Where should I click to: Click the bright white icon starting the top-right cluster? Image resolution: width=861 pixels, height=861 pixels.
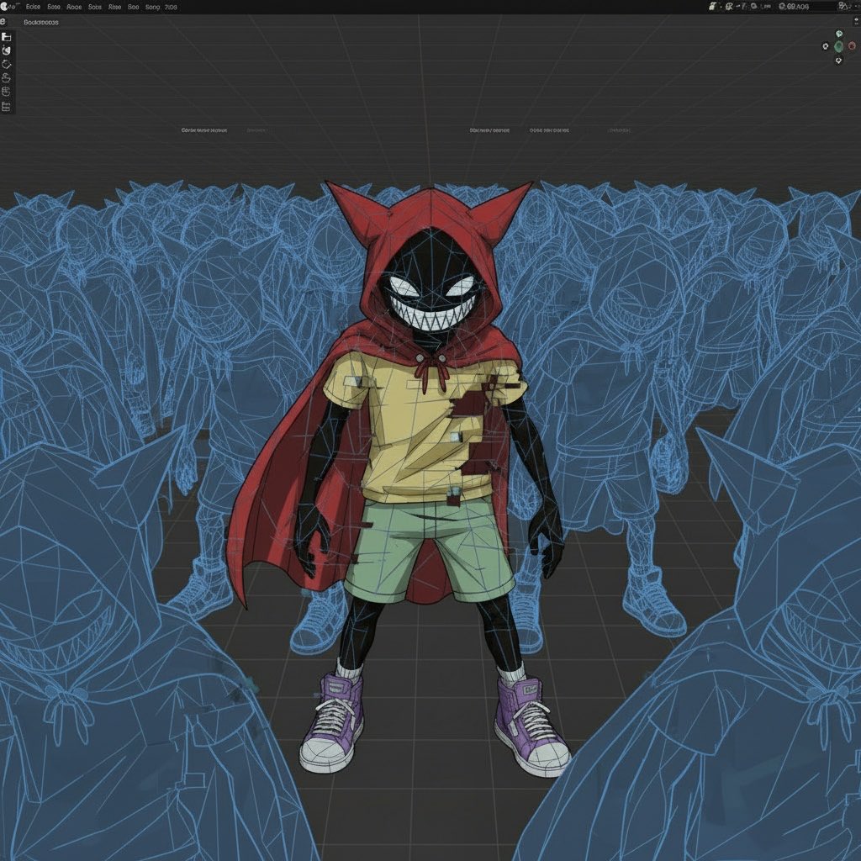click(713, 7)
